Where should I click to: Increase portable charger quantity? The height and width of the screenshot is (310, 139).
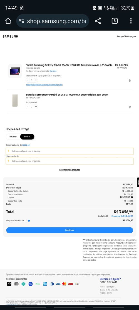point(36,107)
